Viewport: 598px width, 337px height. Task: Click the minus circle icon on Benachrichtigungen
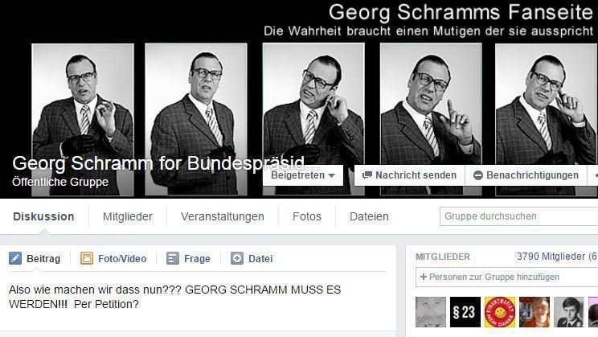pos(478,175)
